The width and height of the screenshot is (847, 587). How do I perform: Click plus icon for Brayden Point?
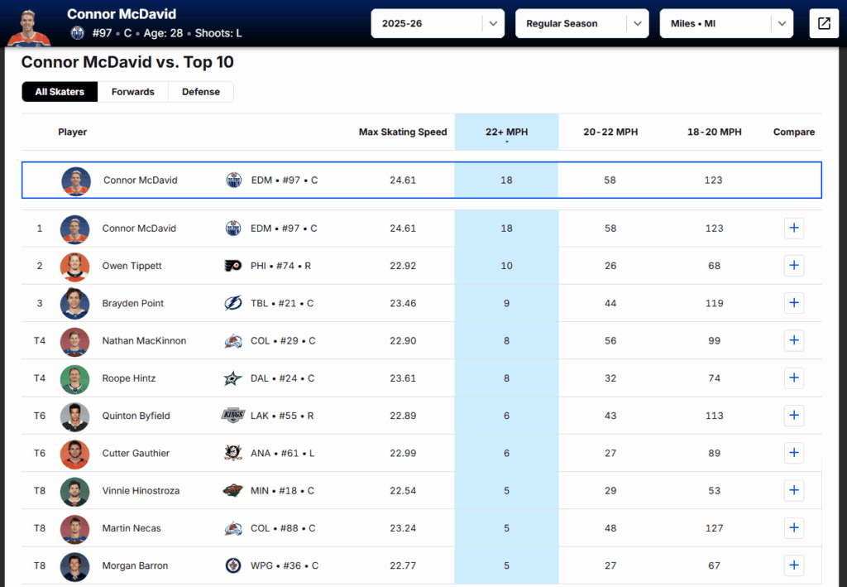click(793, 303)
